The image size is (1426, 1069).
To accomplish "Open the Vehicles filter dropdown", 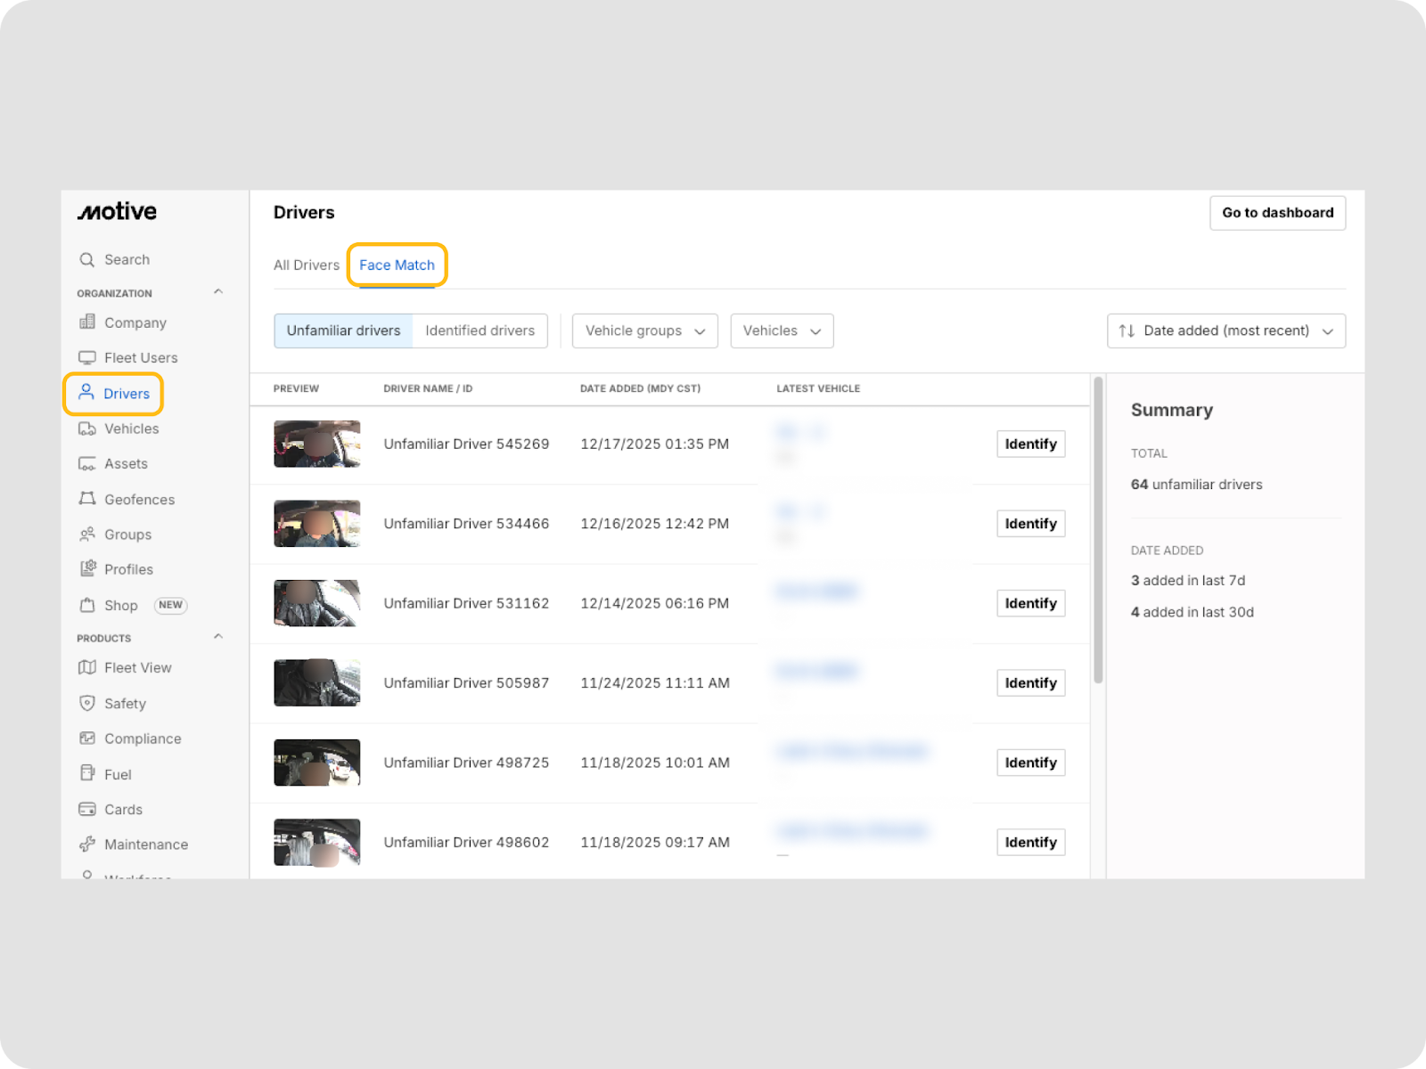I will [x=782, y=330].
